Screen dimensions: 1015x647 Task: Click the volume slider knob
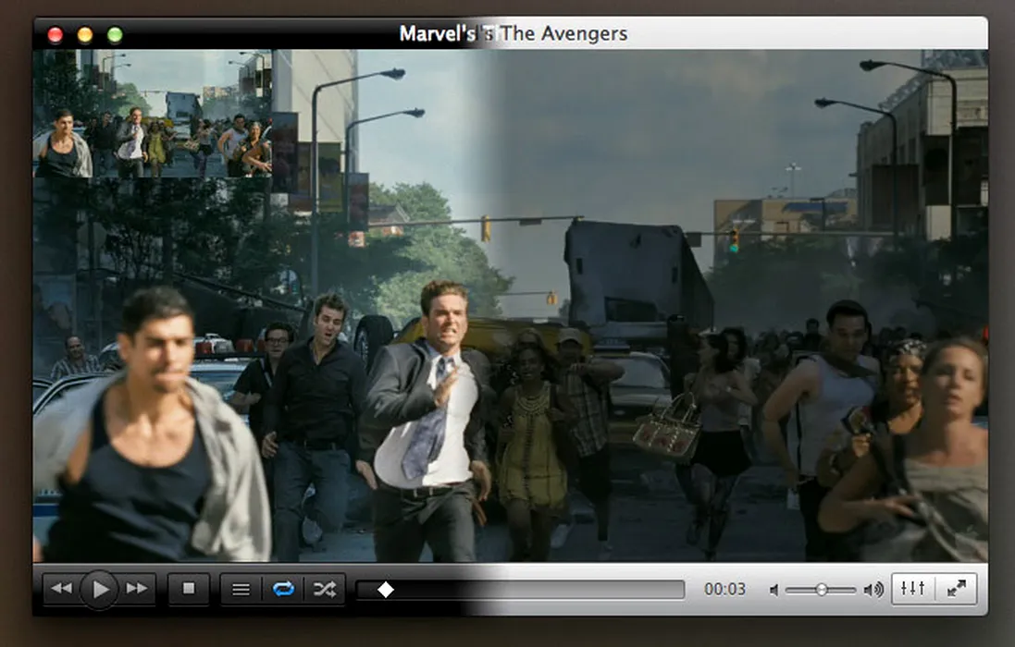click(821, 590)
